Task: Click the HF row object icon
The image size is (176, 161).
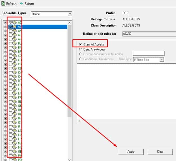Action: pos(14,114)
